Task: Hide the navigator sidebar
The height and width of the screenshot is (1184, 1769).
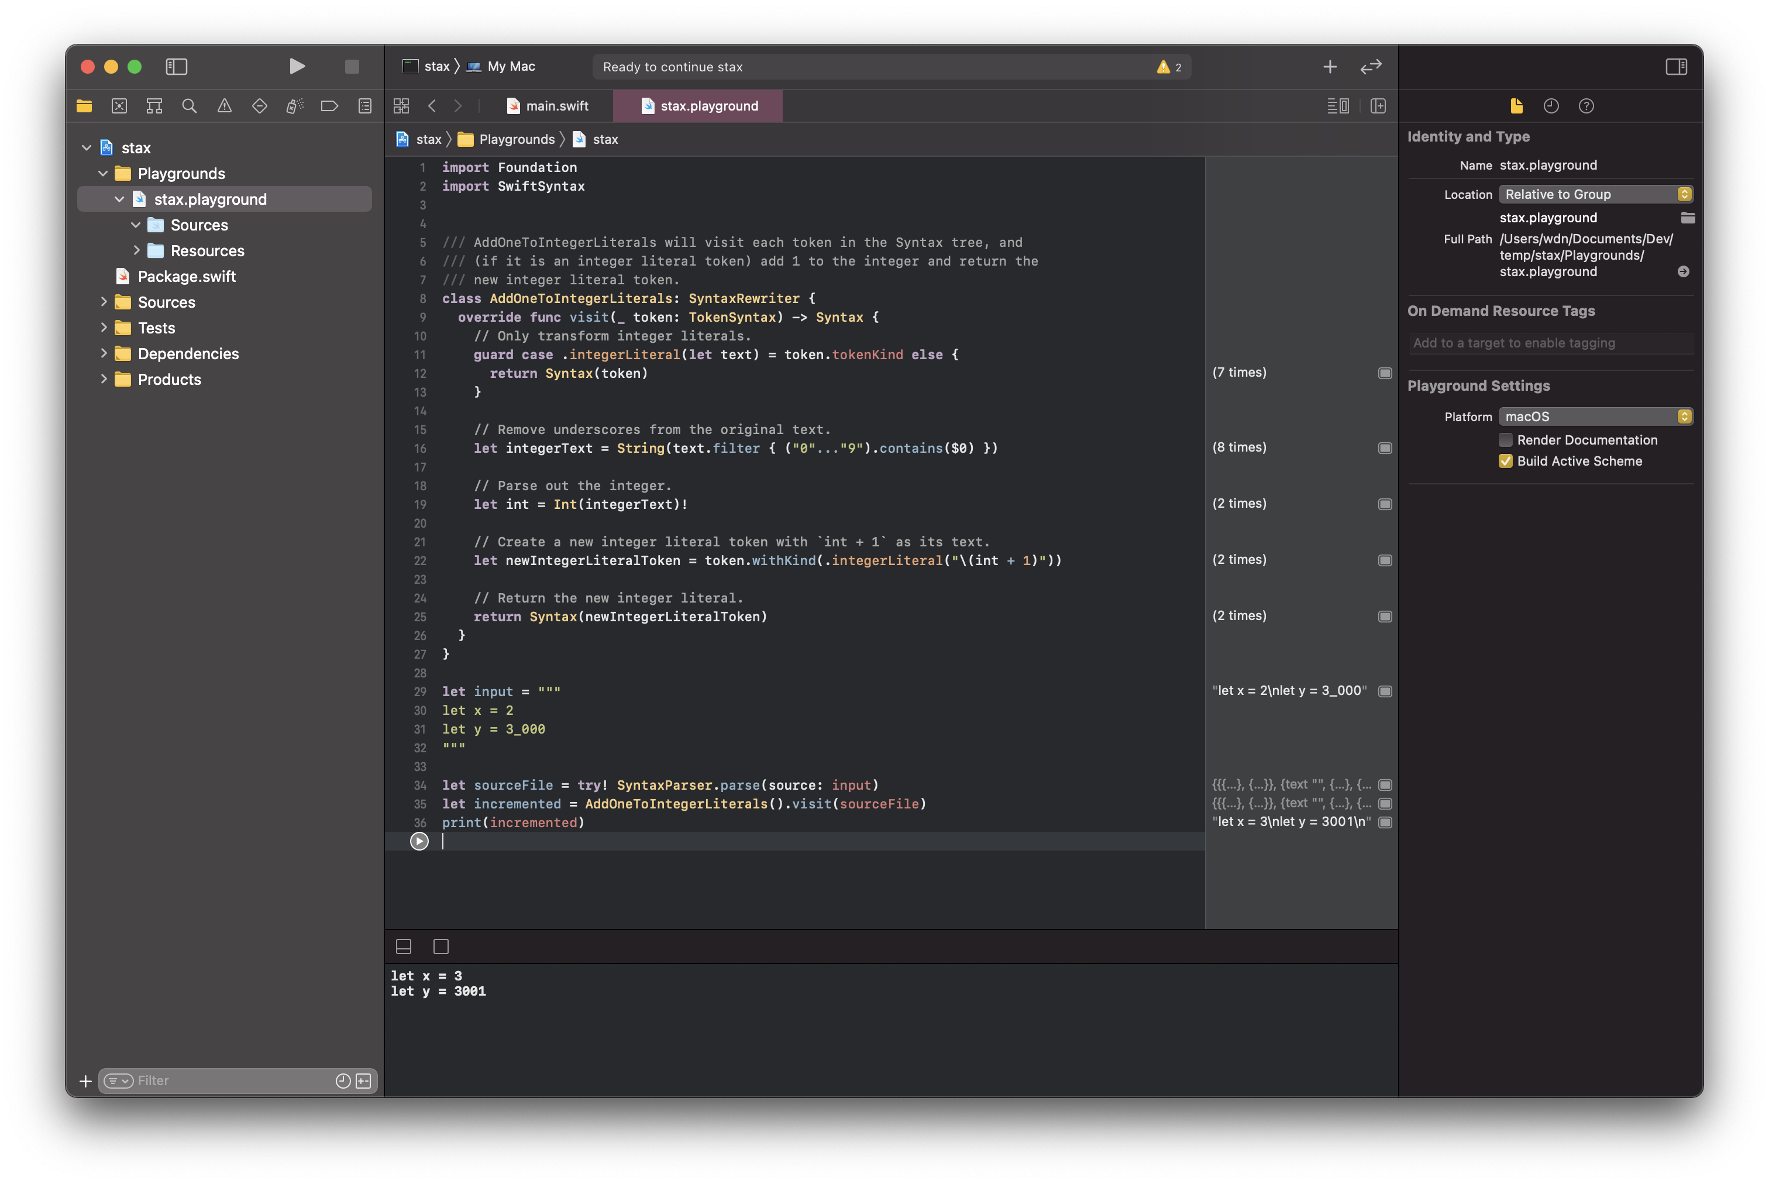Action: tap(177, 67)
